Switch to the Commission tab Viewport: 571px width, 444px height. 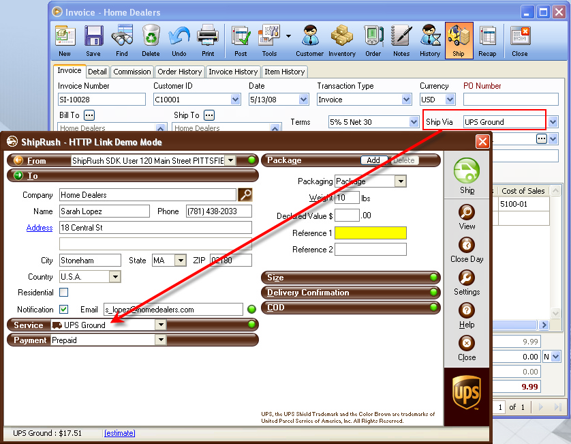coord(132,72)
